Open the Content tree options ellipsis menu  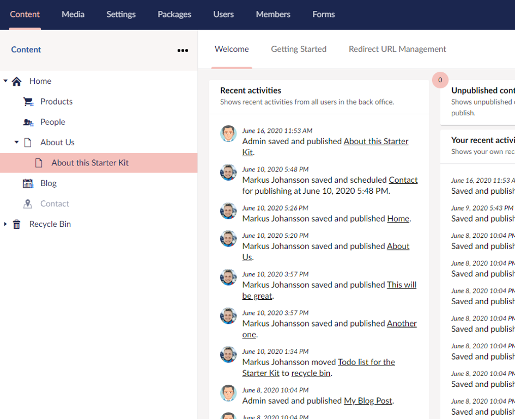click(x=183, y=50)
